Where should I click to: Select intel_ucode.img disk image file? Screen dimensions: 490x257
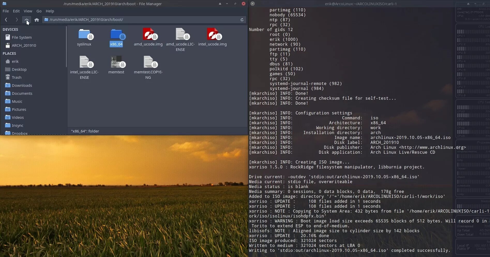point(213,37)
